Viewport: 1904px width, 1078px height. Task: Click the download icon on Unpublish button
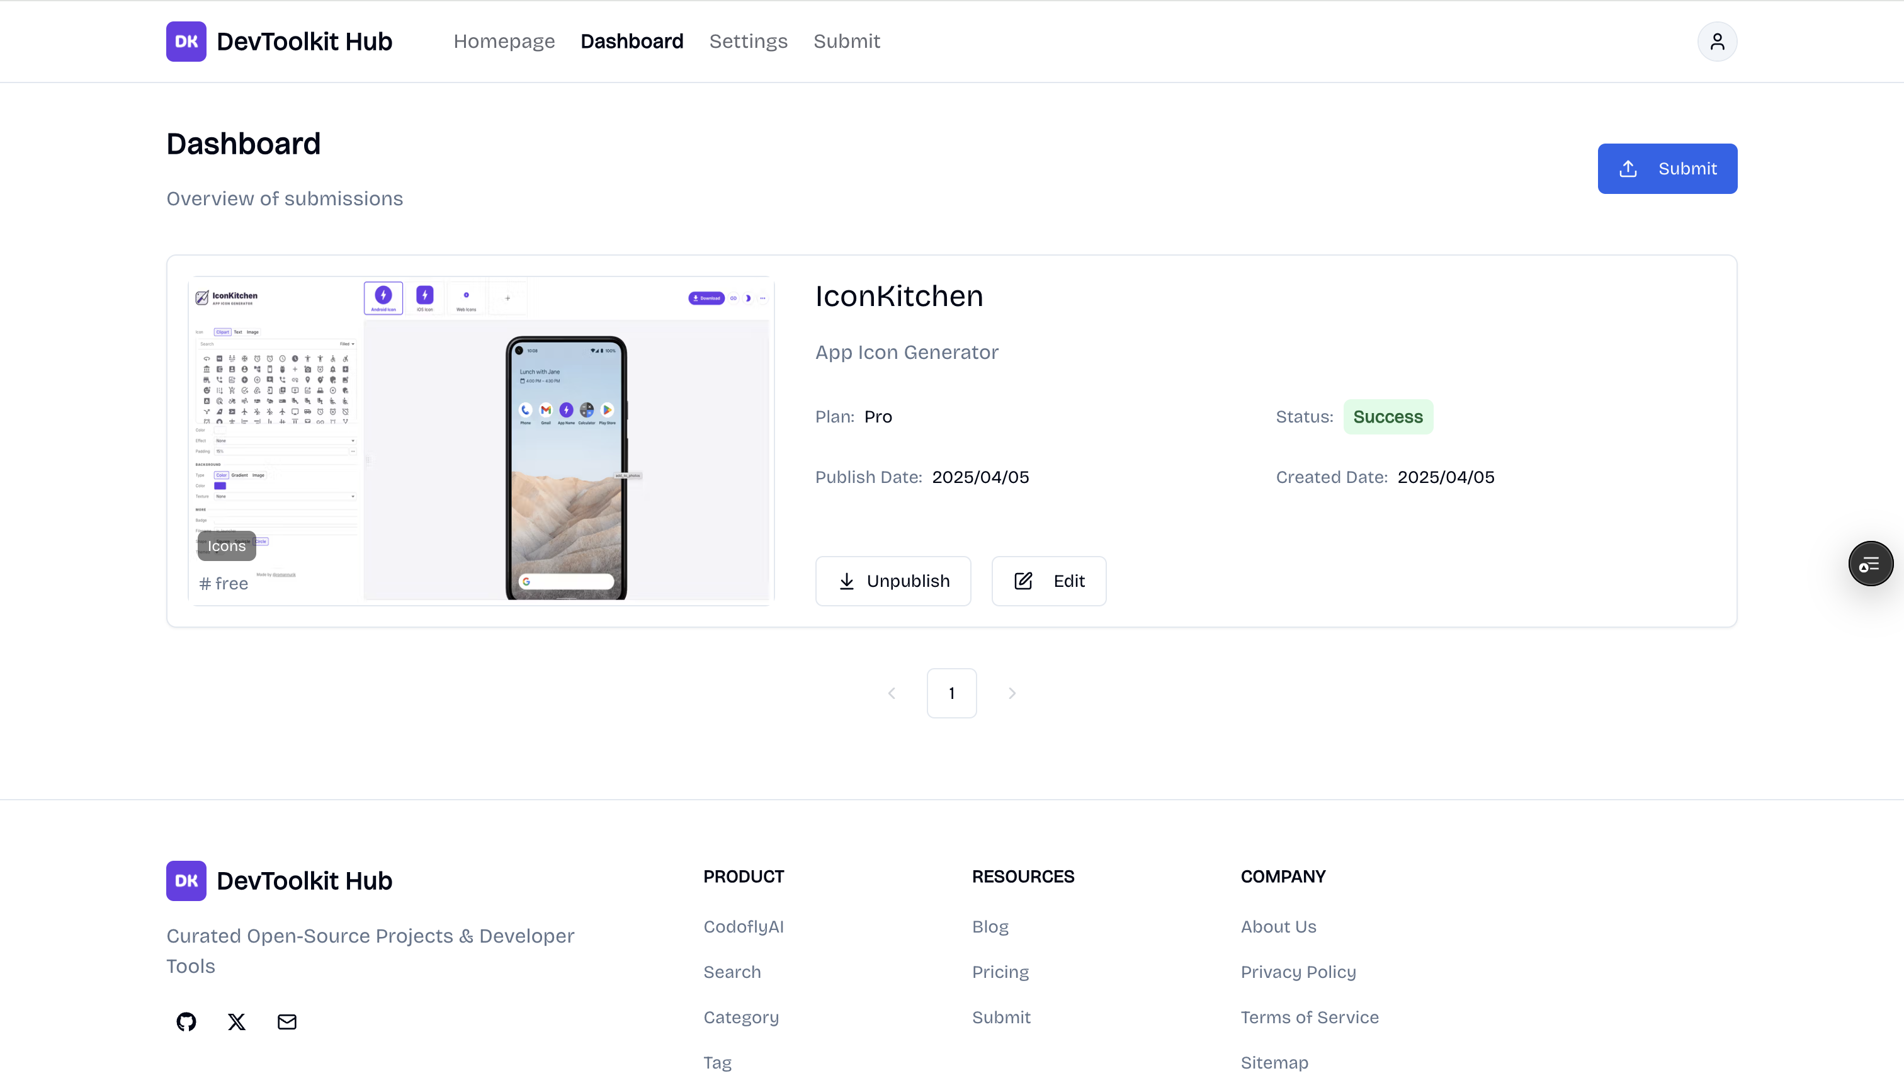(x=847, y=581)
